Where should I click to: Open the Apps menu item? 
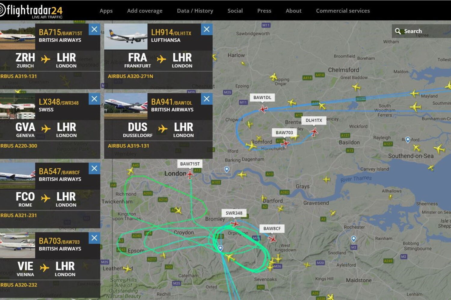[x=106, y=11]
